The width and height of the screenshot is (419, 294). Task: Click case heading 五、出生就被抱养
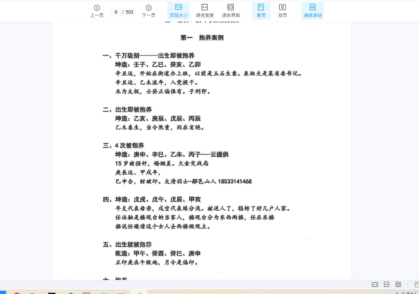(x=127, y=245)
